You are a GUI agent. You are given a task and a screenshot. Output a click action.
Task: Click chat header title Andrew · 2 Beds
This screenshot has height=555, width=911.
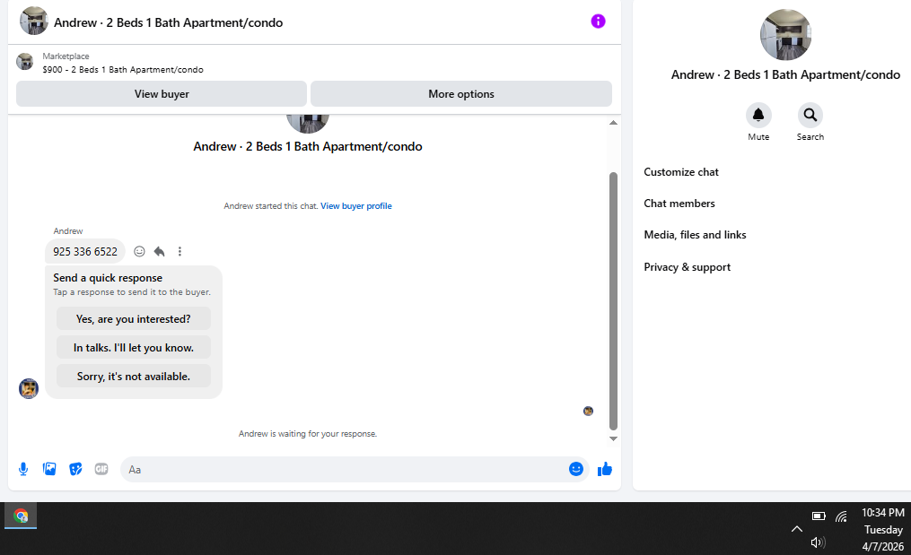pos(169,22)
